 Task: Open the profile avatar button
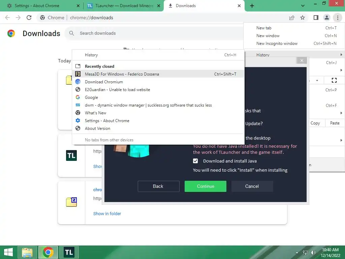tap(327, 18)
